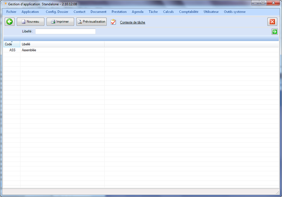The width and height of the screenshot is (282, 197).
Task: Open the Fichier menu
Action: coord(11,12)
